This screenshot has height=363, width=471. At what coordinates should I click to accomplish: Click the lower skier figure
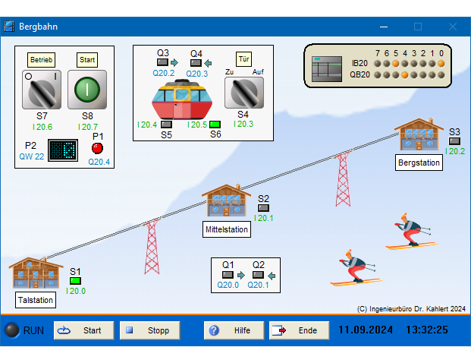[356, 267]
